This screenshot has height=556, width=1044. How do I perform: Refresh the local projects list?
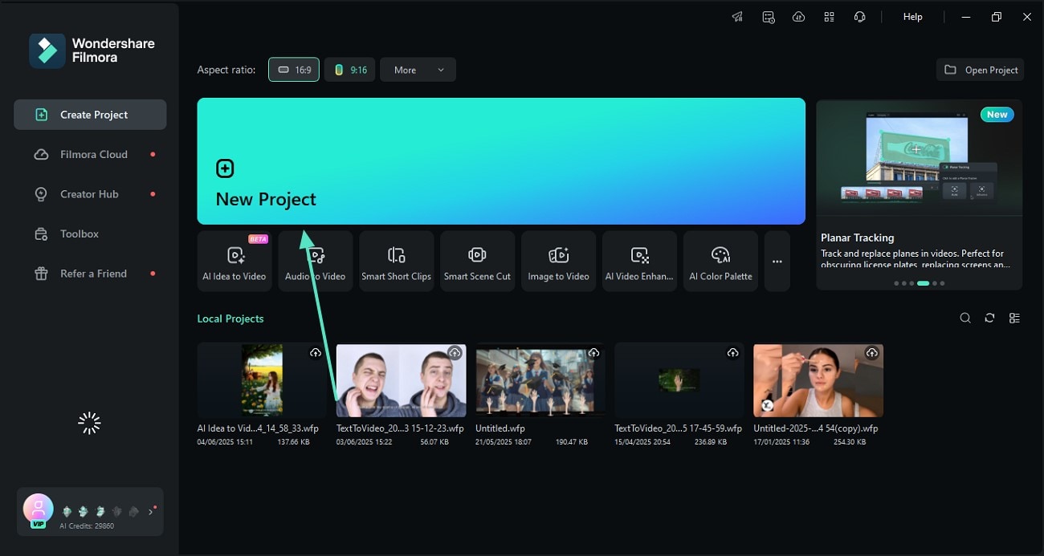point(989,319)
